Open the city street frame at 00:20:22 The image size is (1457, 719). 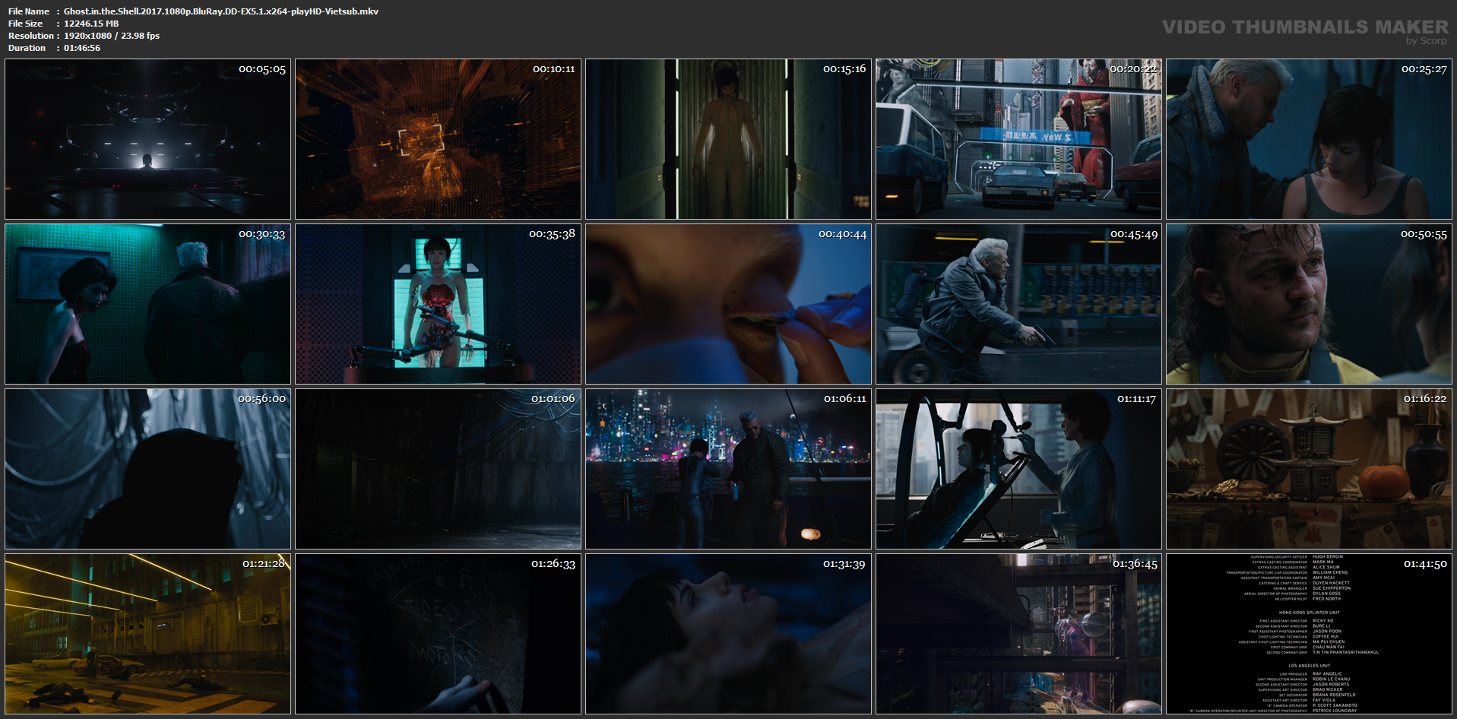click(x=1018, y=139)
